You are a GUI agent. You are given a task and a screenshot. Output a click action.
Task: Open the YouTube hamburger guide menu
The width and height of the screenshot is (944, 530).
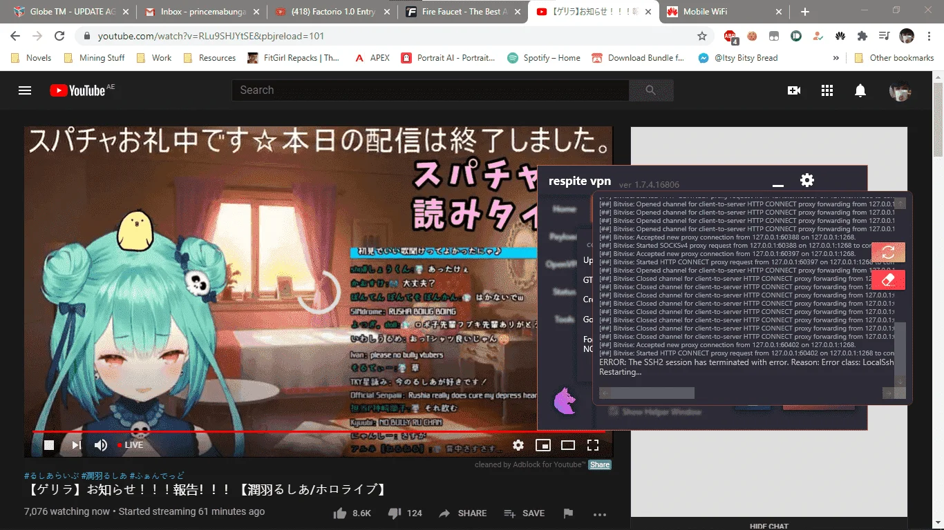25,90
